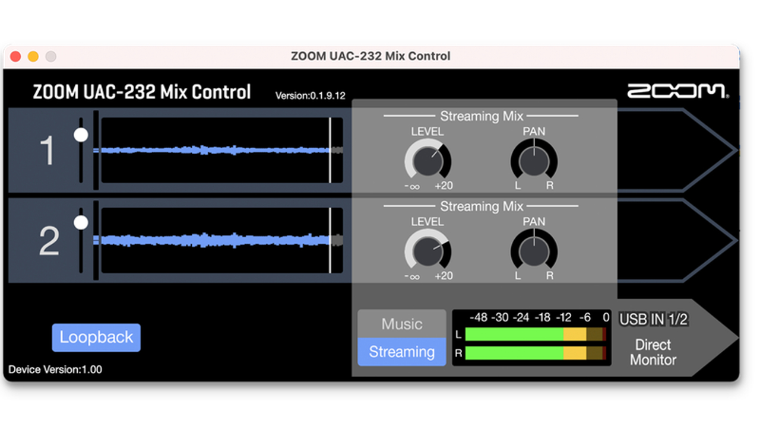Minimize the Mix Control window
Image resolution: width=760 pixels, height=427 pixels.
point(33,56)
